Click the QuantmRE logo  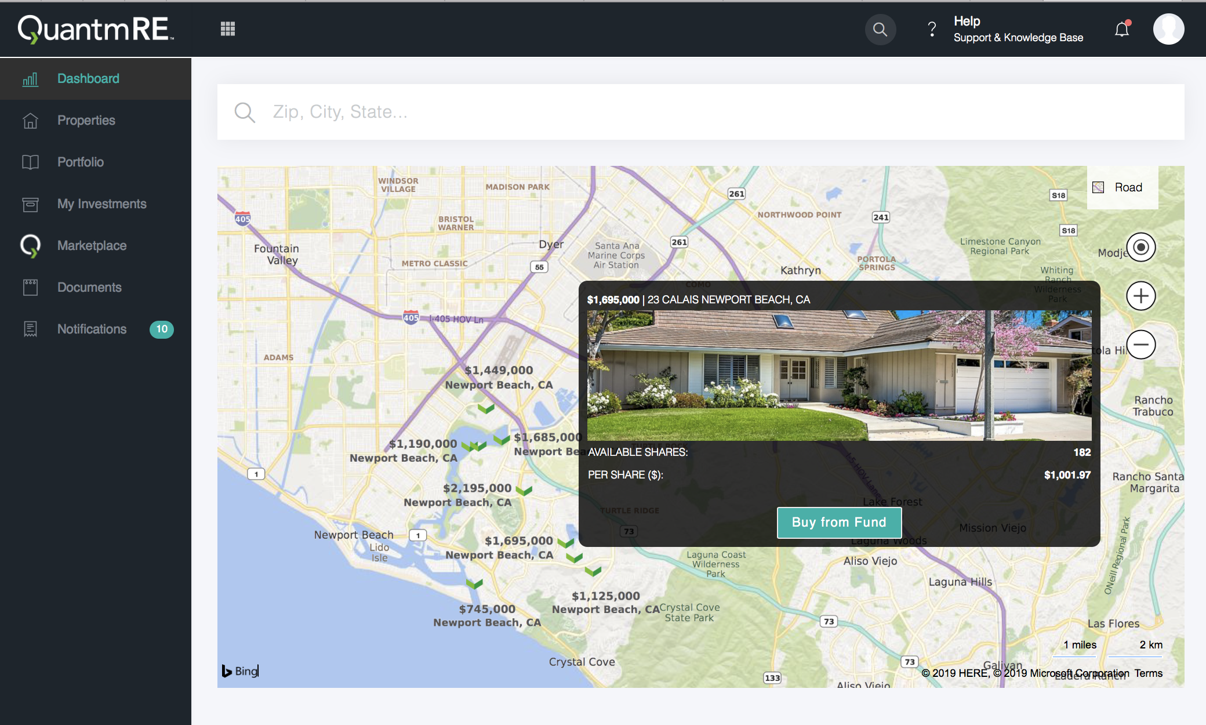96,29
